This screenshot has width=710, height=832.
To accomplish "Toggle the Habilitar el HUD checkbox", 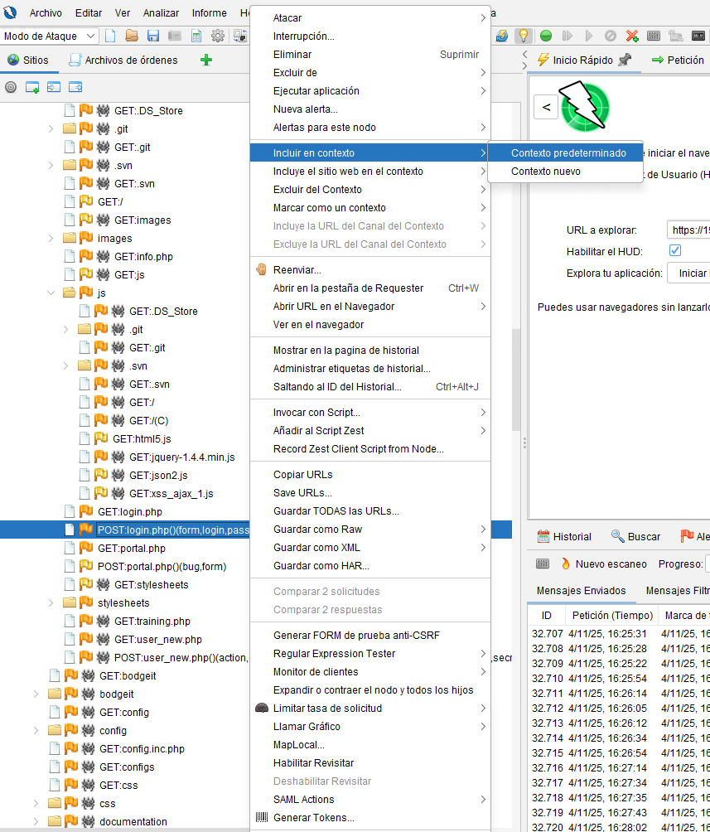I will pos(674,251).
